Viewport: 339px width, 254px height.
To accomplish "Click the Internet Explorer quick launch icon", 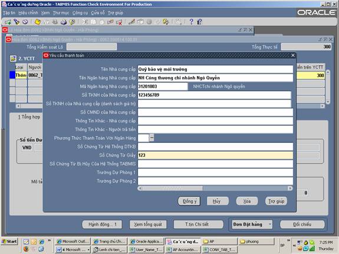I will pyautogui.click(x=41, y=242).
